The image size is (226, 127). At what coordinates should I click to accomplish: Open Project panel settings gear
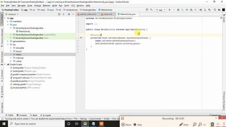click(x=69, y=14)
